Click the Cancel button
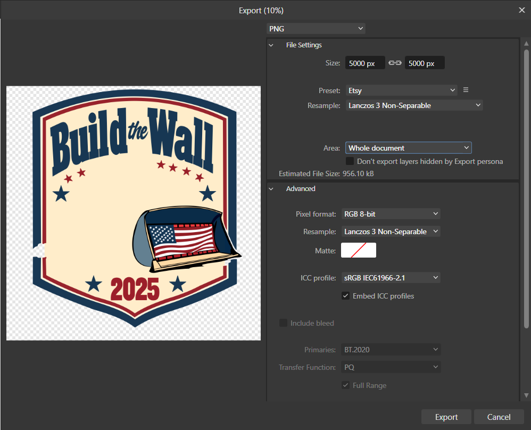The width and height of the screenshot is (531, 430). point(499,417)
